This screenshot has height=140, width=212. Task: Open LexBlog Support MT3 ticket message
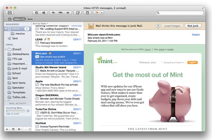pyautogui.click(x=58, y=31)
